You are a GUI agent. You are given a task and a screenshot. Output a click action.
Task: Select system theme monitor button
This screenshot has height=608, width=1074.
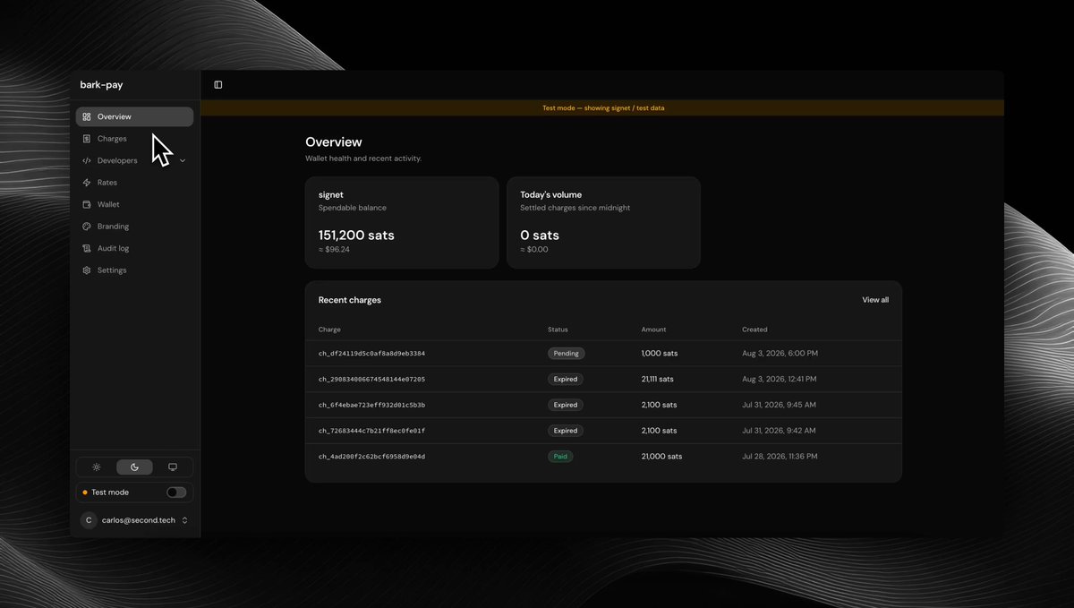pyautogui.click(x=173, y=467)
